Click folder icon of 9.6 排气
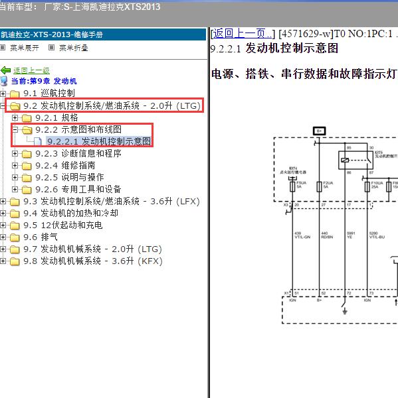 tap(15, 237)
